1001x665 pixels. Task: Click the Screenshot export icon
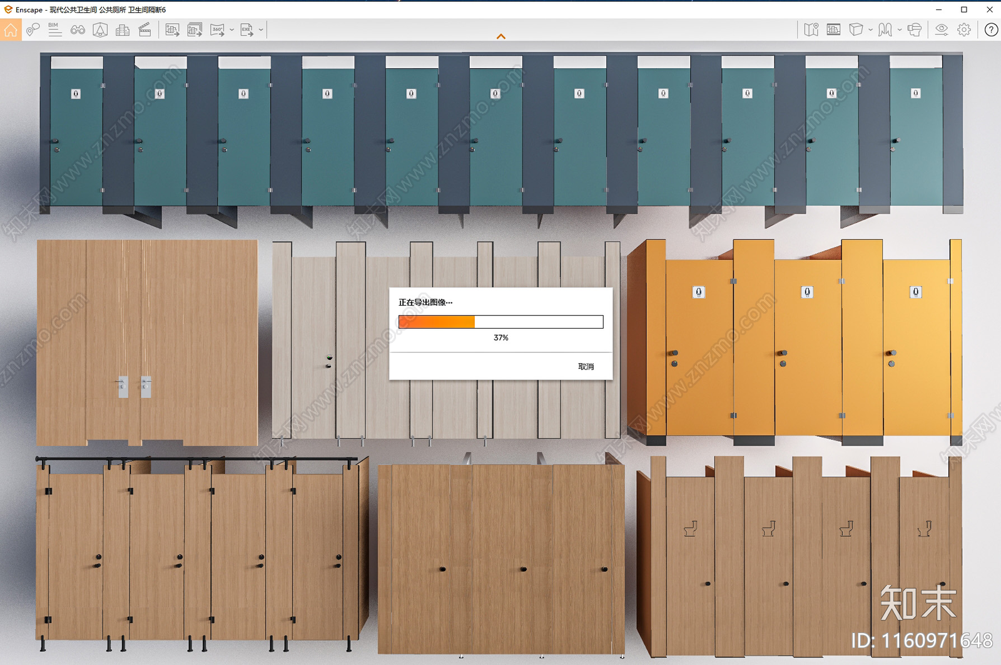[x=172, y=29]
